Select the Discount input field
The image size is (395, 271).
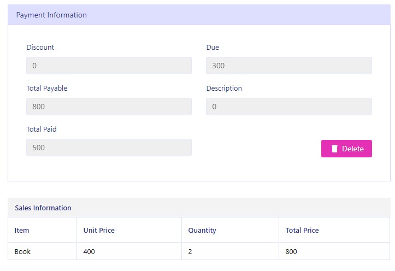click(109, 66)
